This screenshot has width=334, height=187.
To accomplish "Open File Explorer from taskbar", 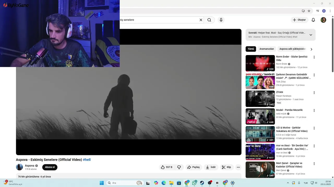I will pyautogui.click(x=171, y=183).
